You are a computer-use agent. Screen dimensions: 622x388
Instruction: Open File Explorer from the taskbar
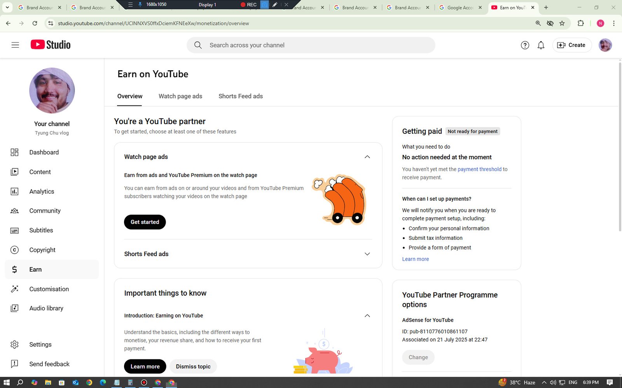pos(48,383)
